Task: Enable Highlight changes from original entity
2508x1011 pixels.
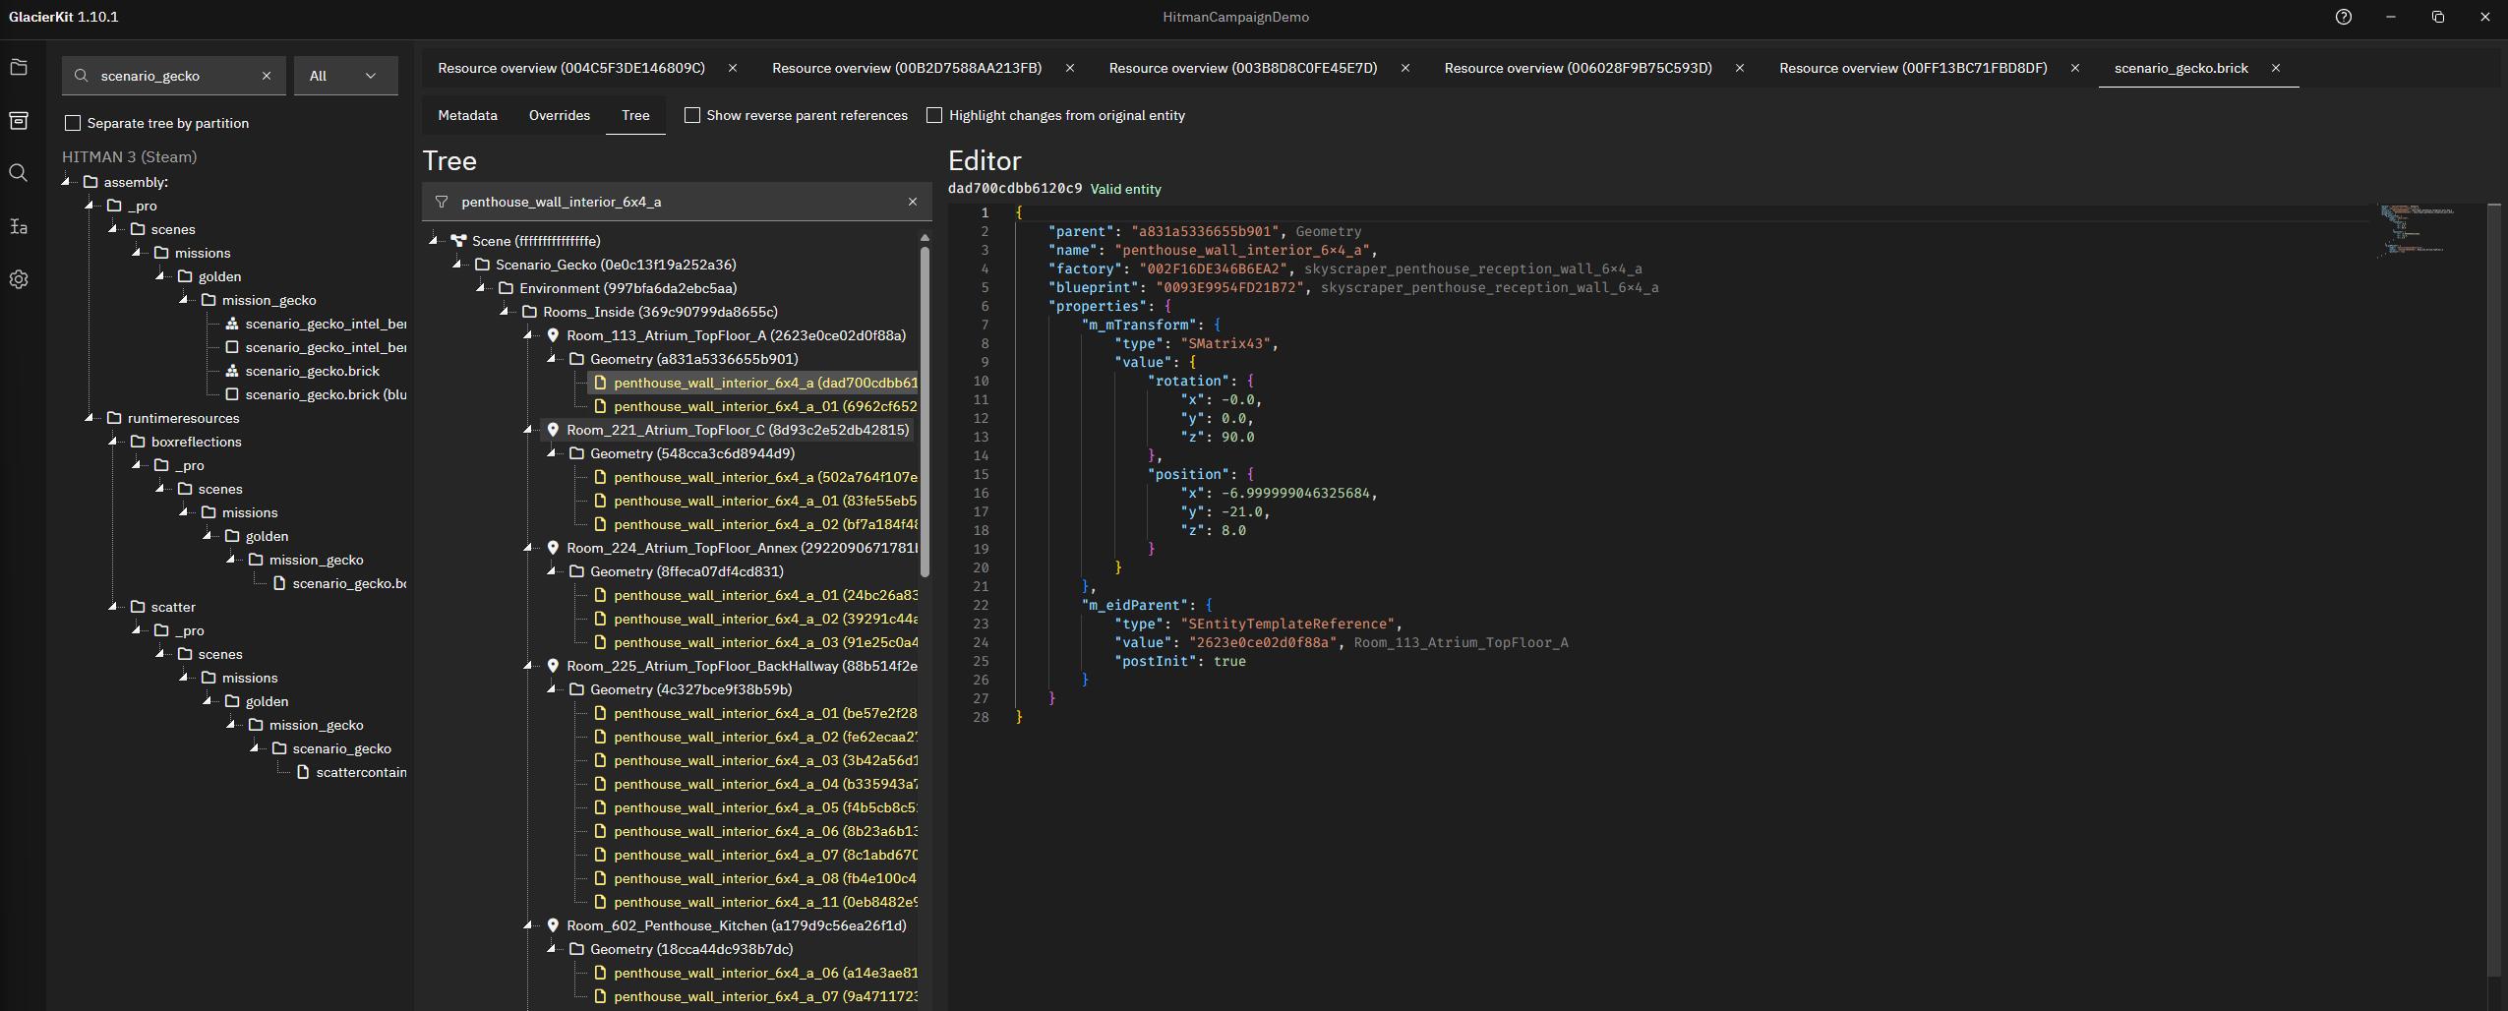Action: click(x=934, y=115)
